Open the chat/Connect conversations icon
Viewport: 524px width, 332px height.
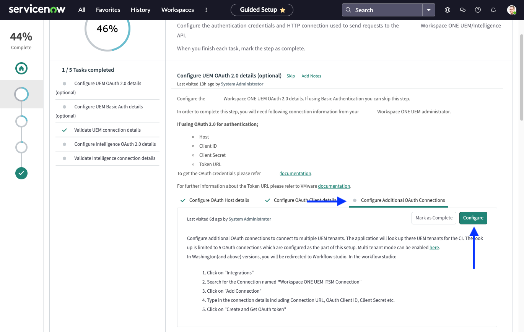click(462, 10)
